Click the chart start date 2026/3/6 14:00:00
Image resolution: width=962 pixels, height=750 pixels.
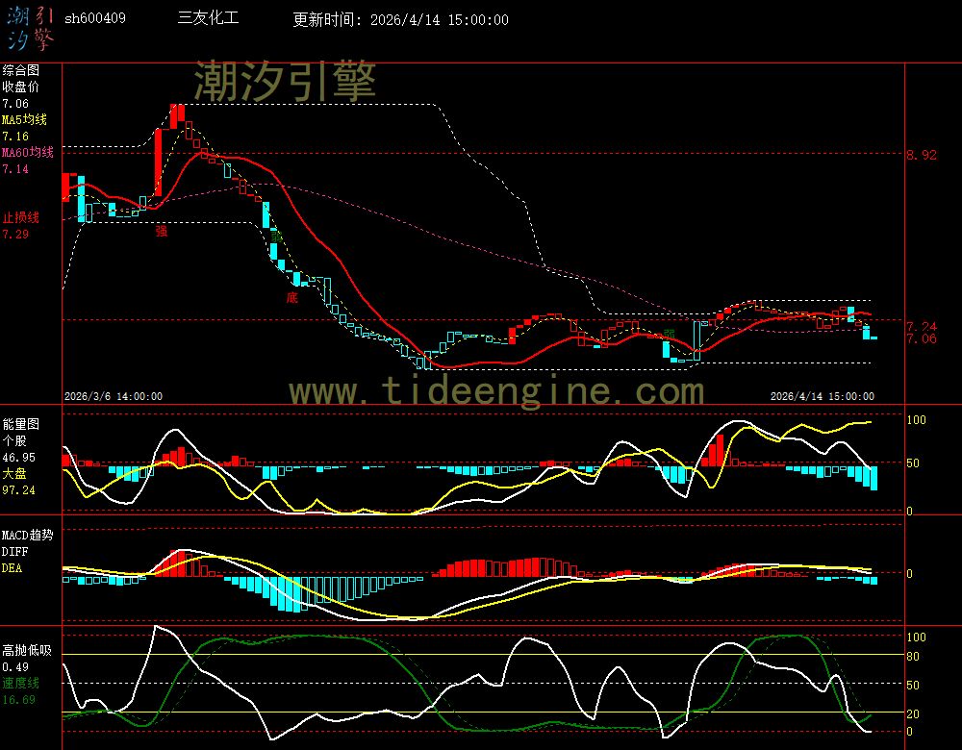coord(114,396)
